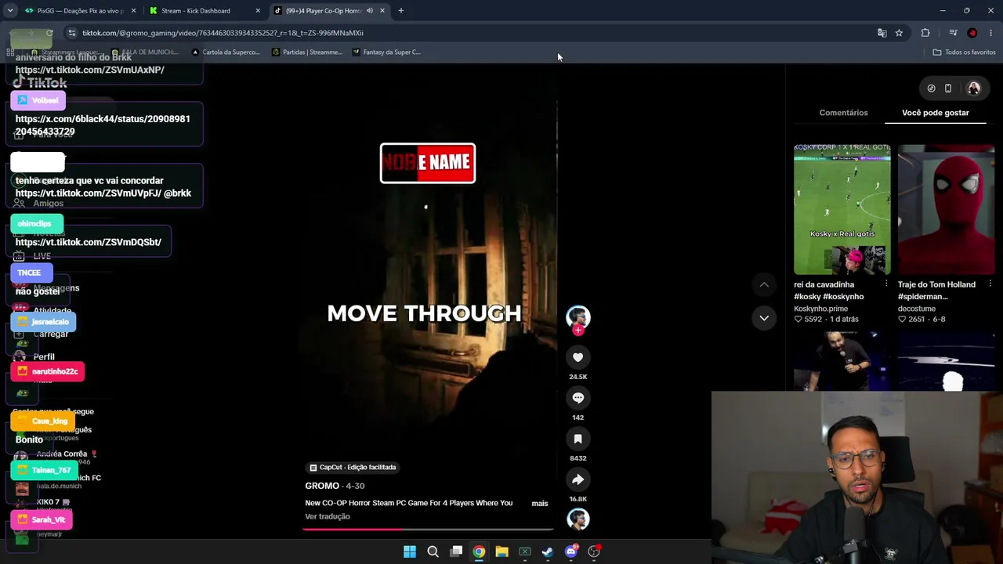Click Ver tradução under the caption

tap(328, 516)
